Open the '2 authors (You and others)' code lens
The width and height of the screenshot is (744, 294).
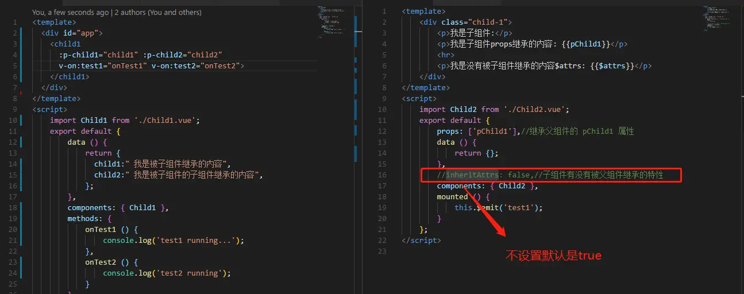159,12
